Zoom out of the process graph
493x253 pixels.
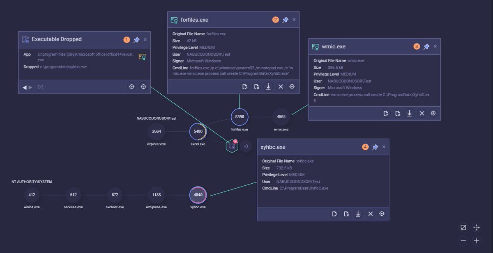463,241
